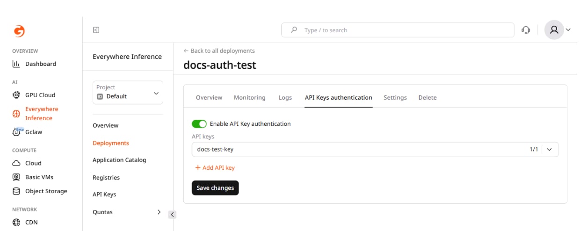Disable the API Key authentication toggle
588x231 pixels.
tap(199, 124)
